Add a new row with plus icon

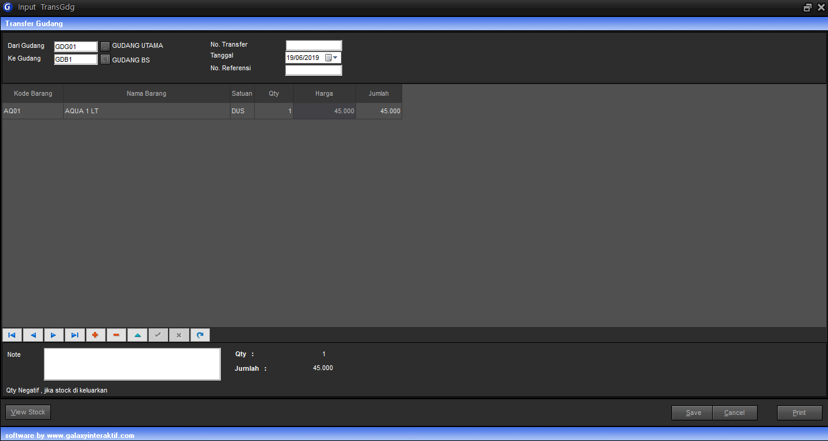pos(95,335)
